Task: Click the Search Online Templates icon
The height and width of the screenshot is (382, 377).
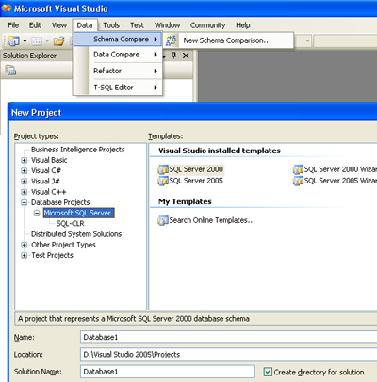Action: [163, 220]
